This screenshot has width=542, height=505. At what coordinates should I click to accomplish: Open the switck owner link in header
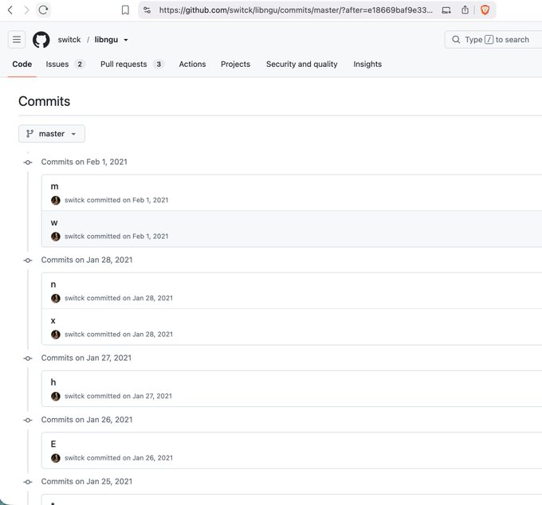pos(69,40)
